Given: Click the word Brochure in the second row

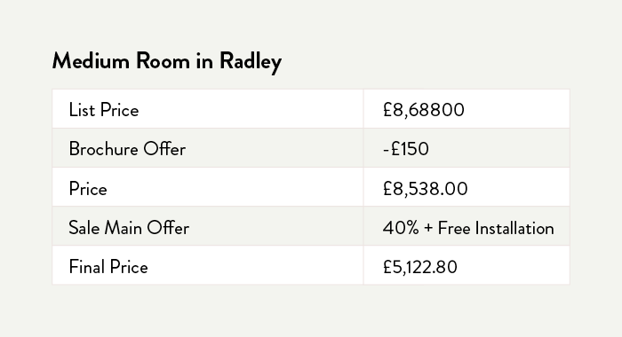Looking at the screenshot, I should coord(103,149).
